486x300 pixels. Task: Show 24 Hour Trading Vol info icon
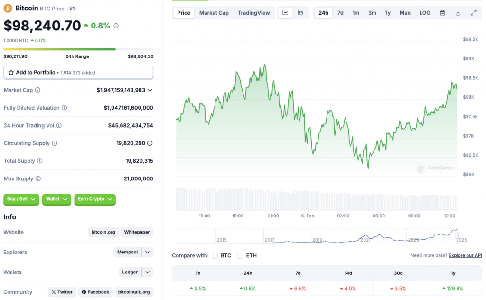click(x=59, y=125)
